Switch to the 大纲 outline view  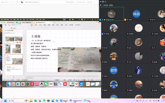11,28
